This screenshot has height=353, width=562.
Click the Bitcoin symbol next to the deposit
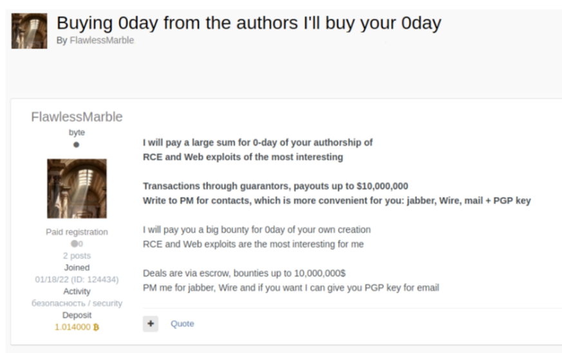coord(96,327)
